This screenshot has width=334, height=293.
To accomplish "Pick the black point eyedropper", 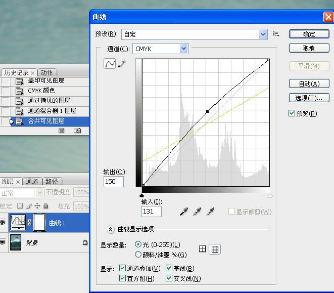I will (183, 212).
